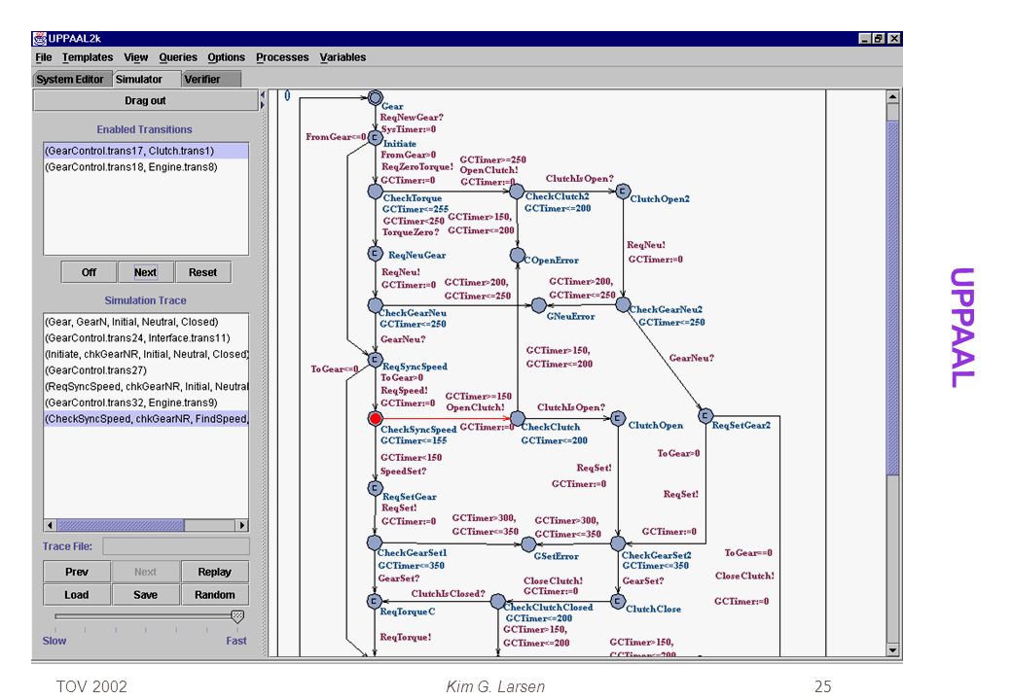Click the Save trace button
The image size is (1012, 700).
tap(145, 595)
